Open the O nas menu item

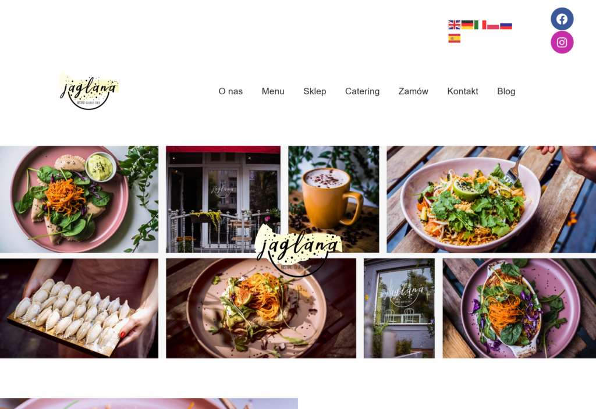[230, 91]
